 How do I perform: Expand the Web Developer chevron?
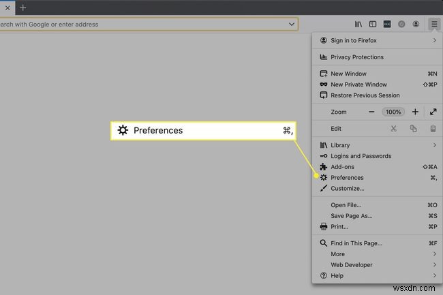pos(435,265)
